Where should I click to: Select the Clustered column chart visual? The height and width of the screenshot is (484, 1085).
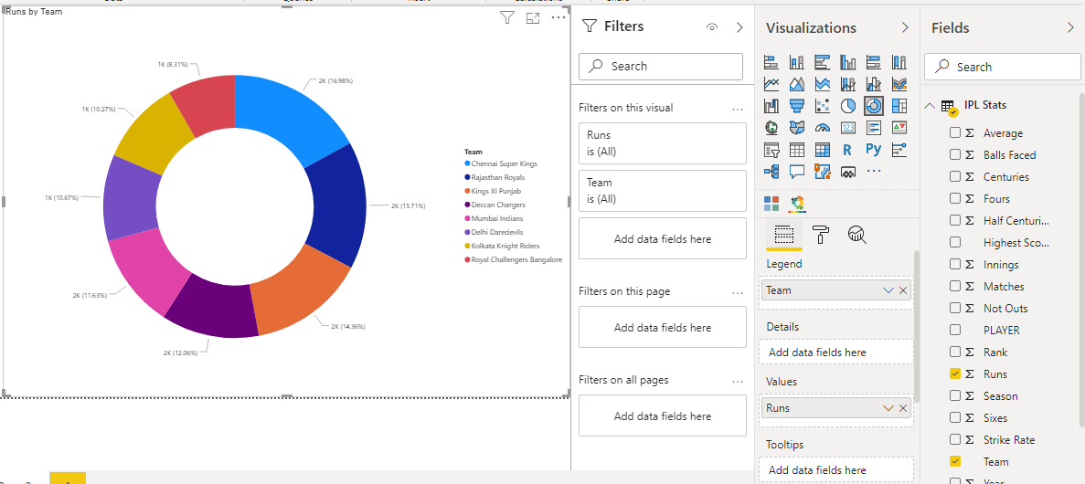point(848,62)
